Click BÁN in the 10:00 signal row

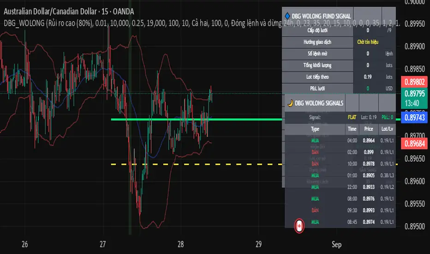coord(315,164)
